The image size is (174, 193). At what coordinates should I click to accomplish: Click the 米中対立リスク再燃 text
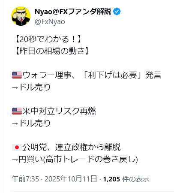[59, 111]
